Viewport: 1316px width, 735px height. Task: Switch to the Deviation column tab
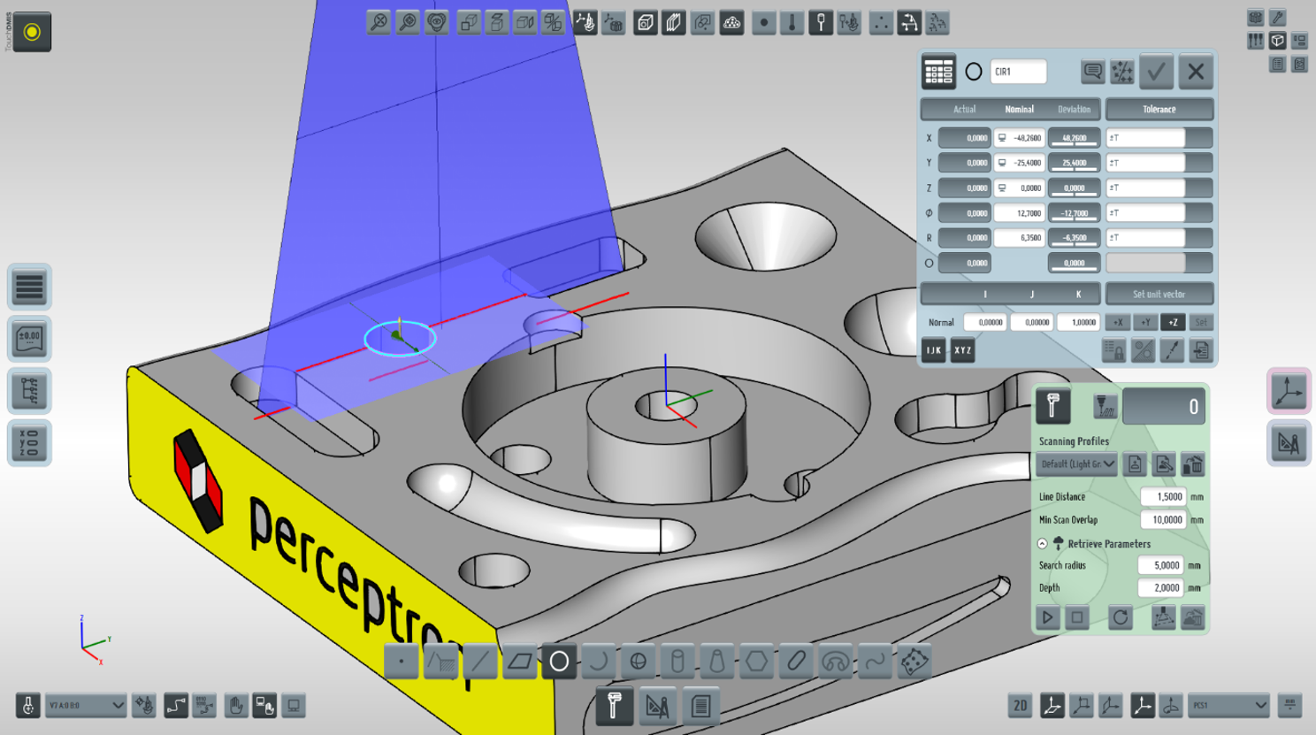1074,110
